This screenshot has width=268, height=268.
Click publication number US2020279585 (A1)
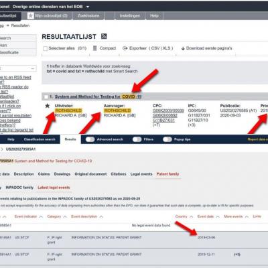click(x=239, y=111)
